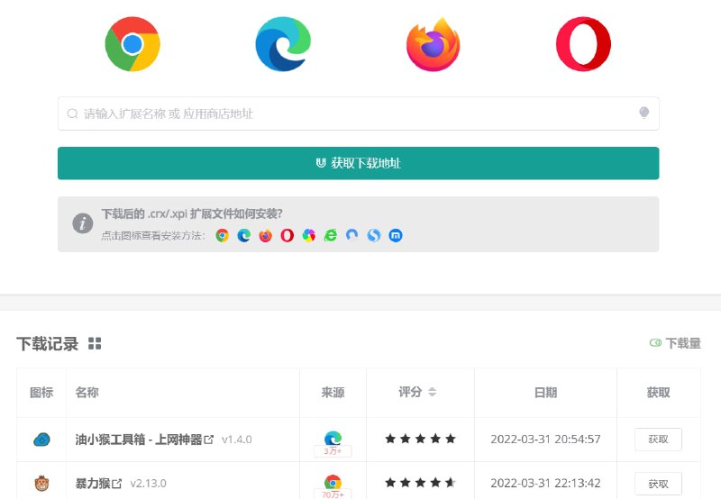Click the v1.4.0 version text
721x499 pixels.
click(x=236, y=440)
